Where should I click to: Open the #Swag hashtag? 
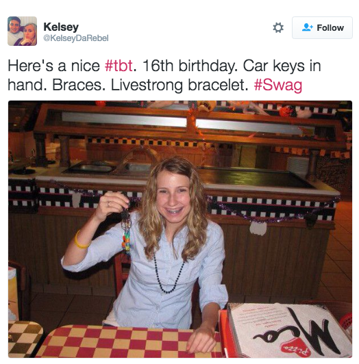(x=278, y=86)
